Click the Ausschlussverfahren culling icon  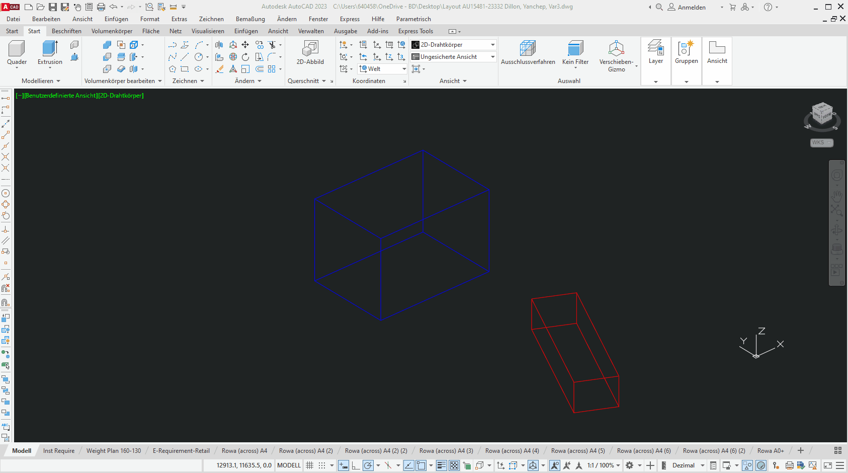[528, 53]
